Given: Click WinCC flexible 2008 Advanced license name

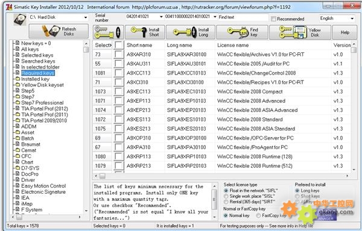Looking at the screenshot, I should (x=251, y=101).
